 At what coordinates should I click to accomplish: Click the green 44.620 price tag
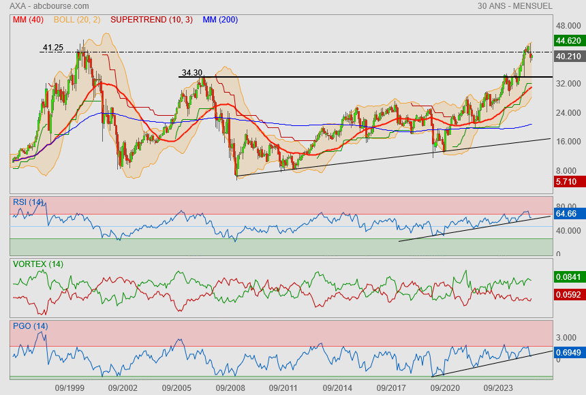568,40
